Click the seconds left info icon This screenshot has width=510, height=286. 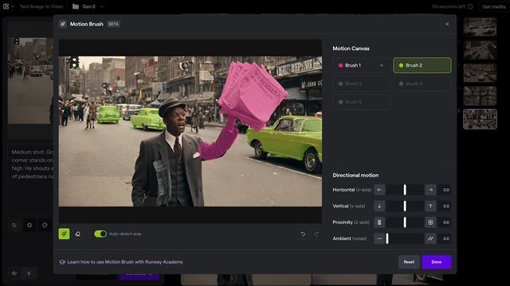(470, 6)
